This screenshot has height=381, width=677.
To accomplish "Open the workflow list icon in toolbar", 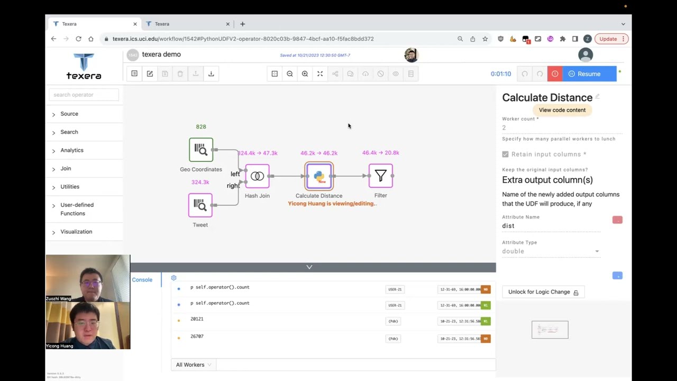I will click(134, 74).
